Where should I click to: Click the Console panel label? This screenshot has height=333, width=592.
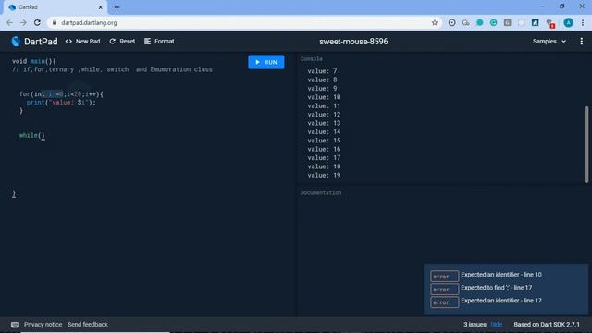(x=312, y=59)
